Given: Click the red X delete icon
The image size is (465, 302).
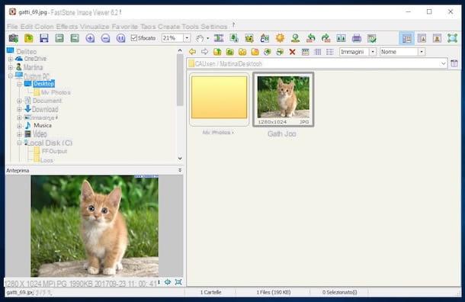Looking at the screenshot, I should [292, 52].
